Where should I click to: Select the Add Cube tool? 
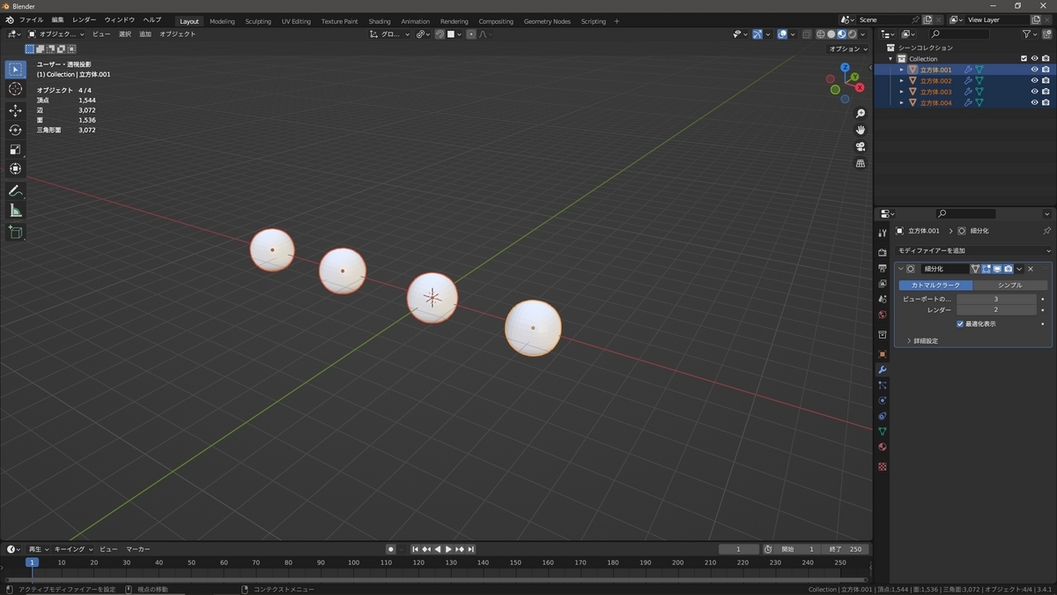coord(15,232)
